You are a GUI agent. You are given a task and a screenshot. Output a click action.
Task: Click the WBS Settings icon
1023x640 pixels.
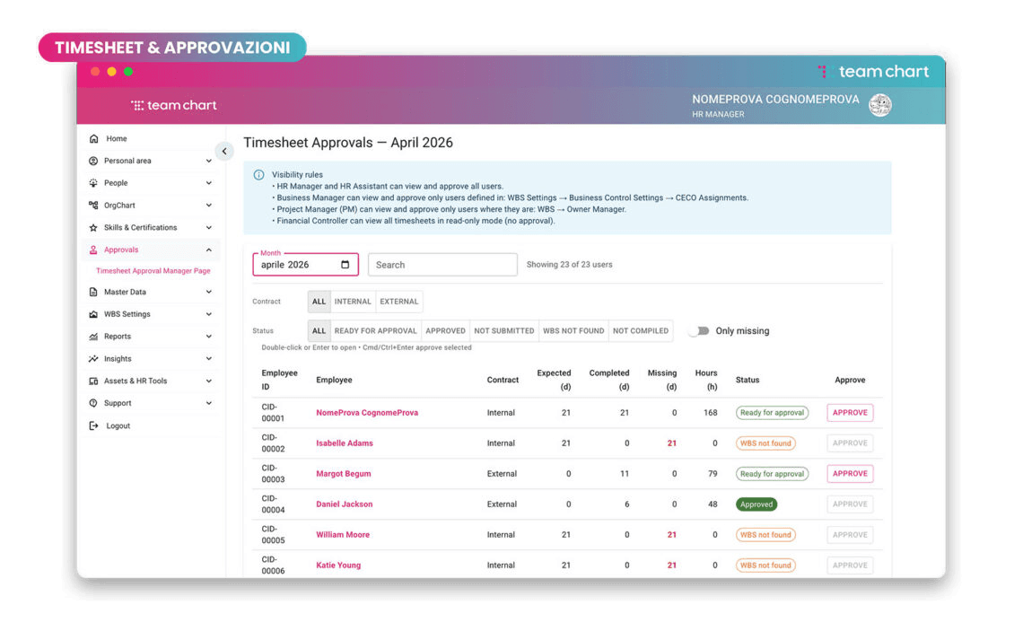click(x=93, y=314)
